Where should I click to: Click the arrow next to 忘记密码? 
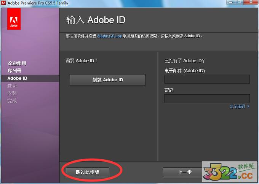click(248, 106)
